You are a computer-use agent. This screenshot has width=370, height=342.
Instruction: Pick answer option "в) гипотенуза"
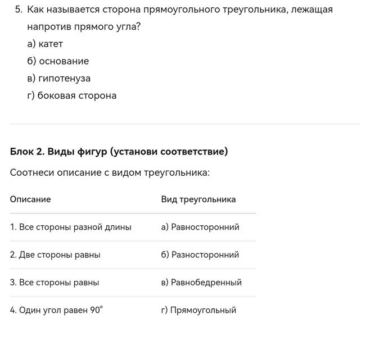point(58,78)
